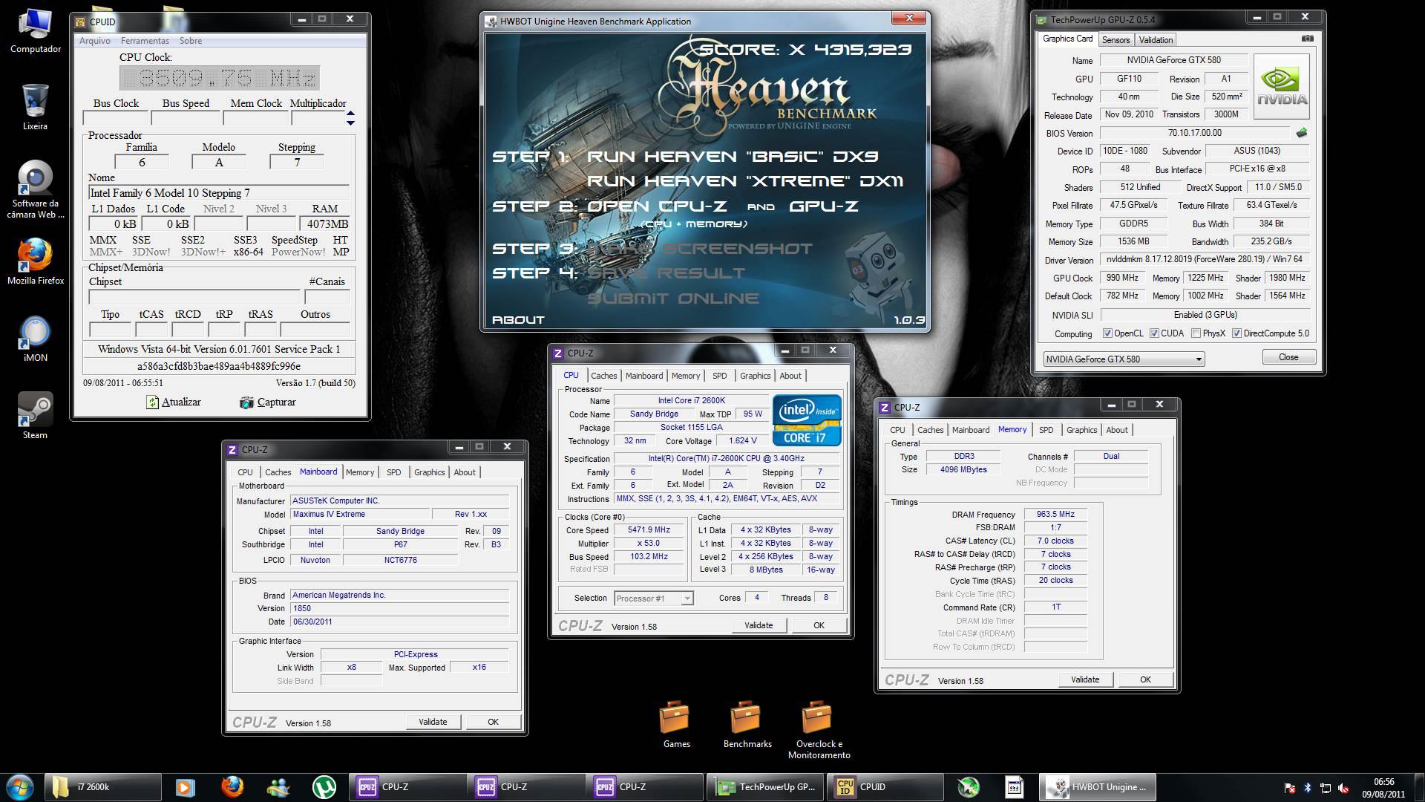Click Validate in the Core i7 CPU-Z window
This screenshot has width=1425, height=802.
coord(759,625)
